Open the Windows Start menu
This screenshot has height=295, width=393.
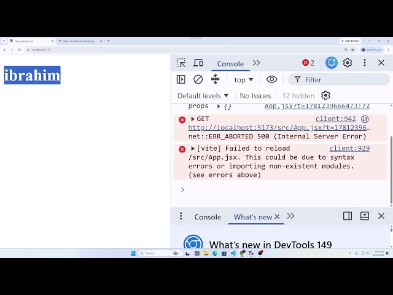[x=133, y=253]
